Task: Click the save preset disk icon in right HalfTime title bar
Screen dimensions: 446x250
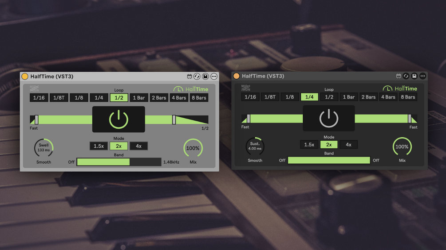Action: [414, 76]
